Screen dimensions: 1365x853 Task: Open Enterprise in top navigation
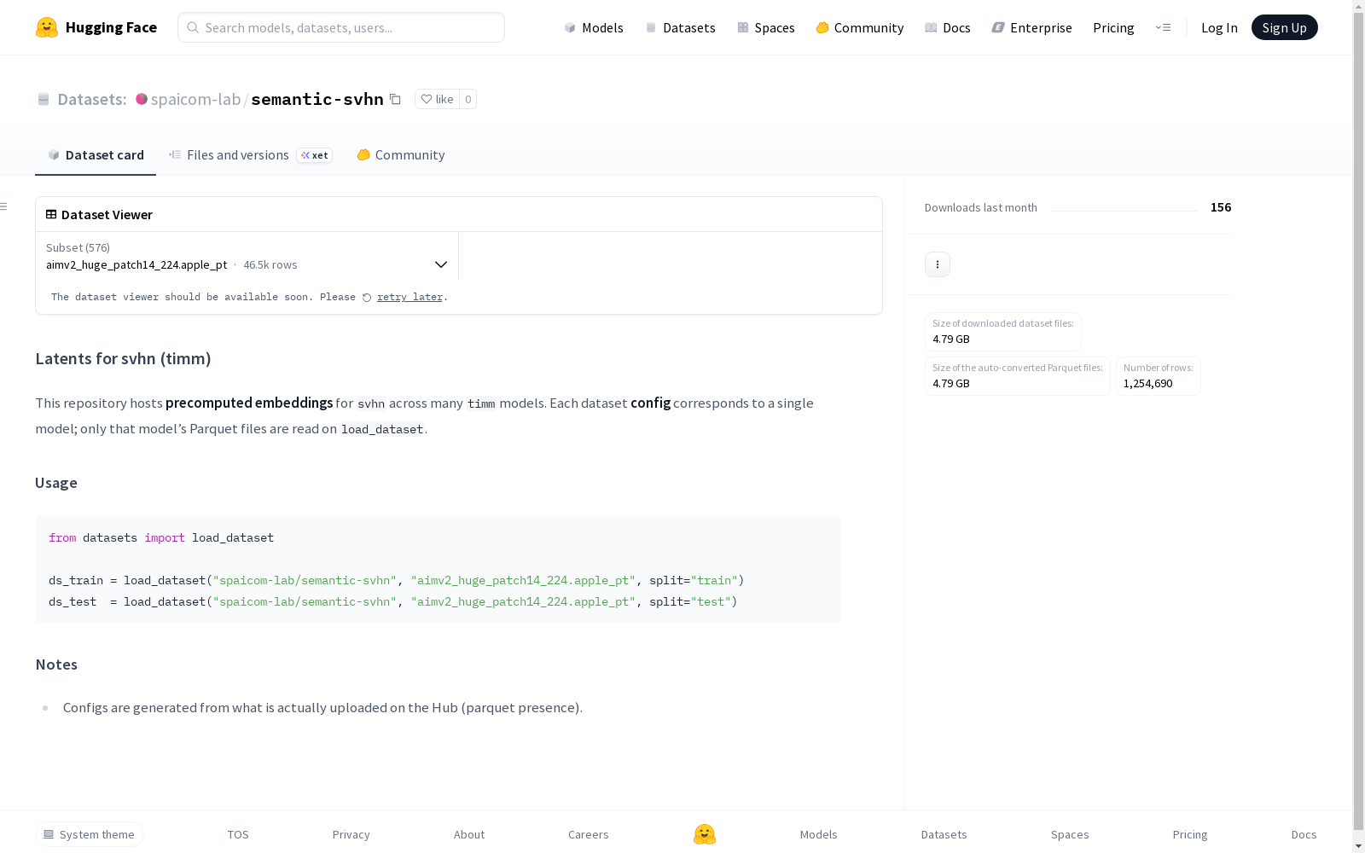1031,27
